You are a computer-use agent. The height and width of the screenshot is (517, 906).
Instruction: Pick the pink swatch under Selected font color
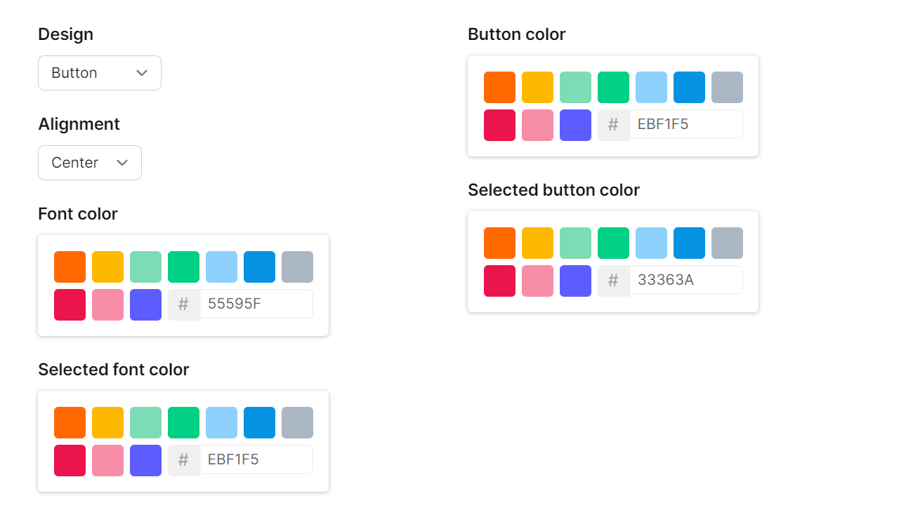107,460
